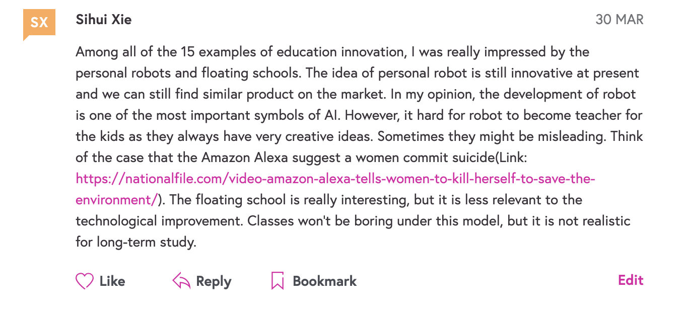Click the wrapped "environment/" link portion
Screen dimensions: 680x309
(x=116, y=200)
